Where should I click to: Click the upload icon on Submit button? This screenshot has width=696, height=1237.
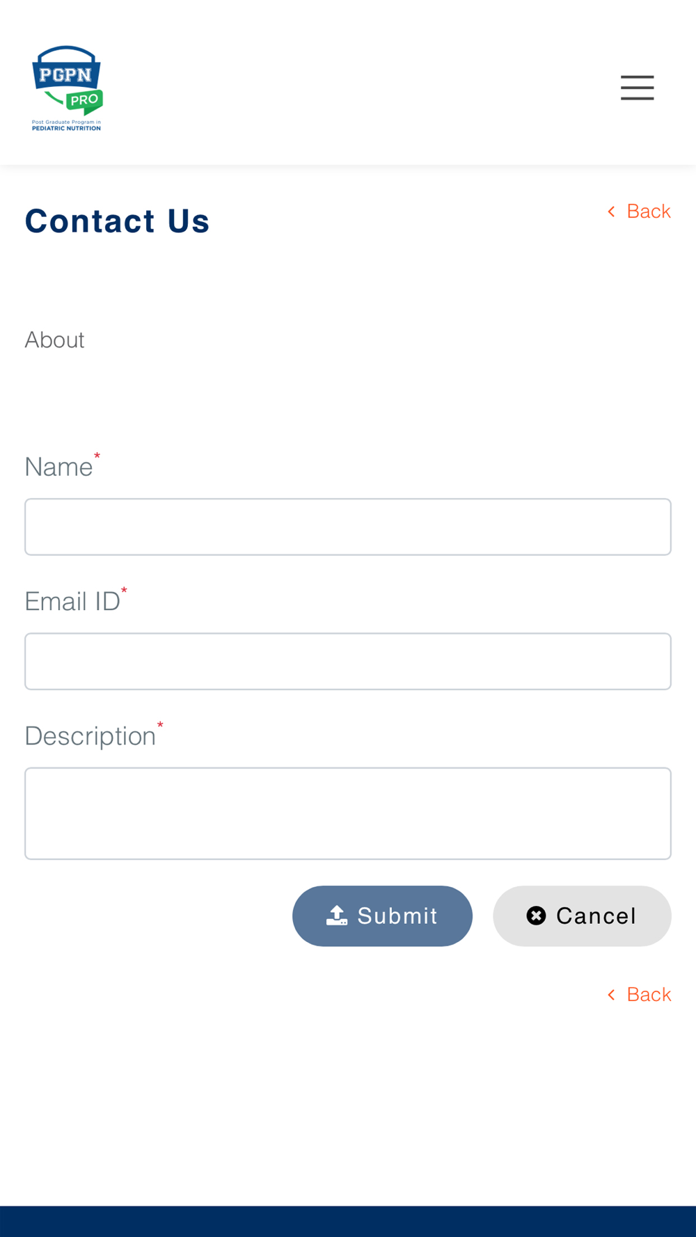(x=337, y=916)
